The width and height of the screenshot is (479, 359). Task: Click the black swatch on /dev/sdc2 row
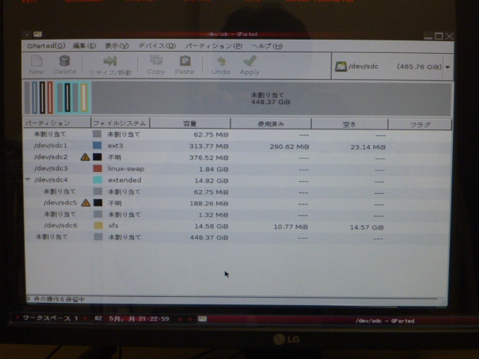coord(97,157)
